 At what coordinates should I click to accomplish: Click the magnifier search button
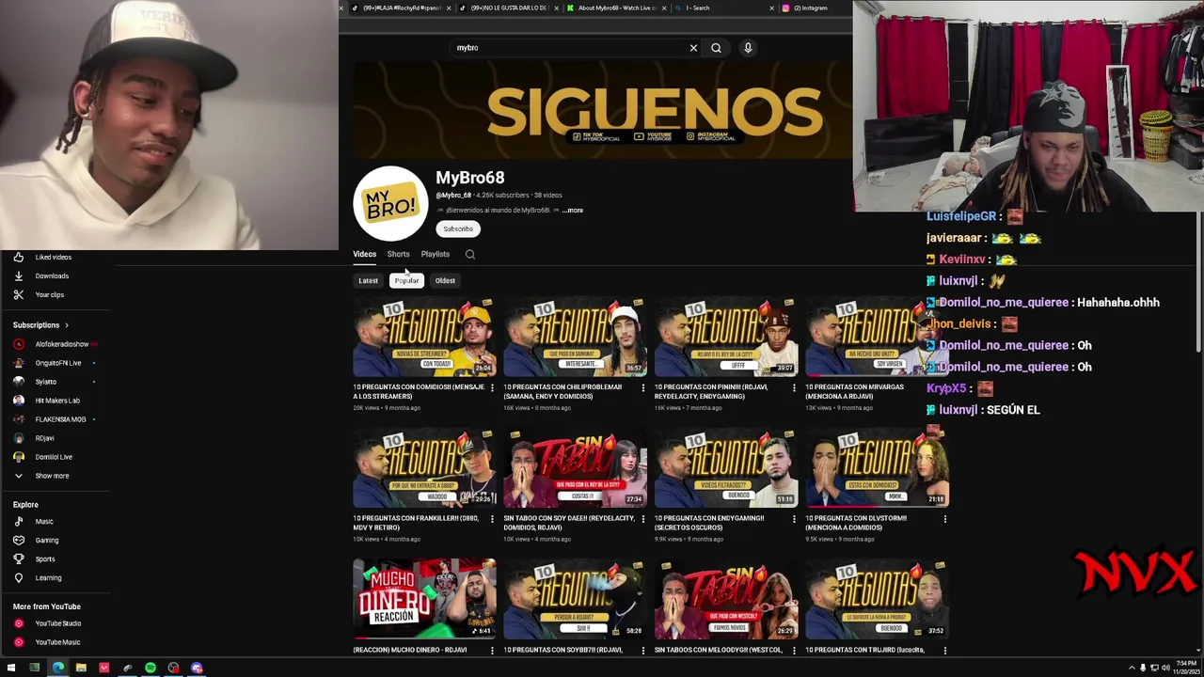pyautogui.click(x=716, y=48)
